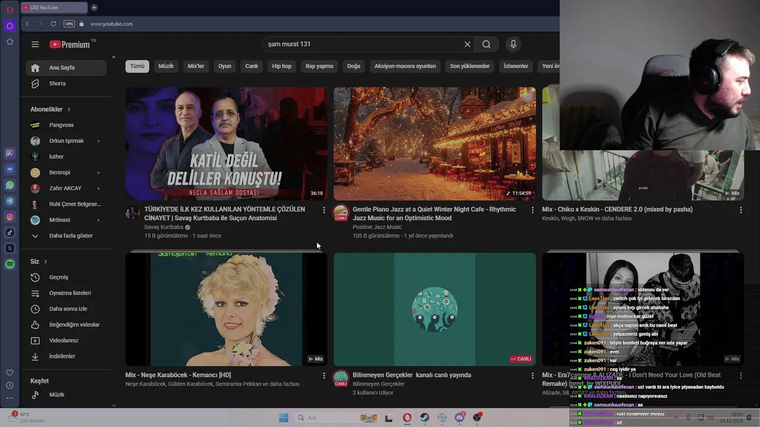The image size is (760, 427).
Task: Expand Daha fazla göster subscriptions
Action: click(x=66, y=235)
